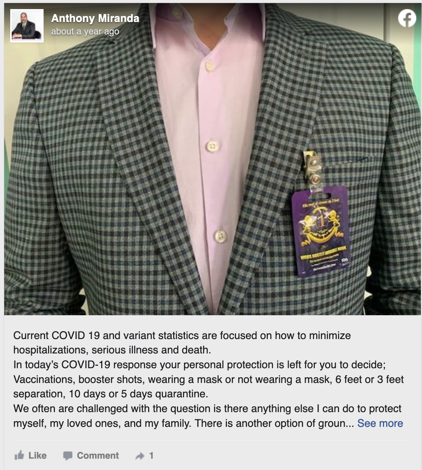
Task: Click the speech bubble Comment icon
Action: [x=68, y=456]
